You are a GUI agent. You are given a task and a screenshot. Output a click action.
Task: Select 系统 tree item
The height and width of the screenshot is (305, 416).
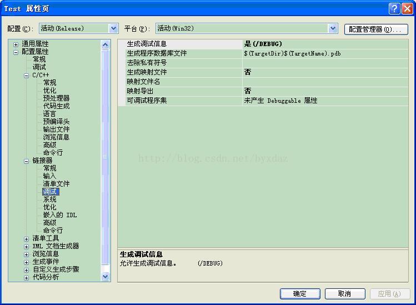point(49,199)
